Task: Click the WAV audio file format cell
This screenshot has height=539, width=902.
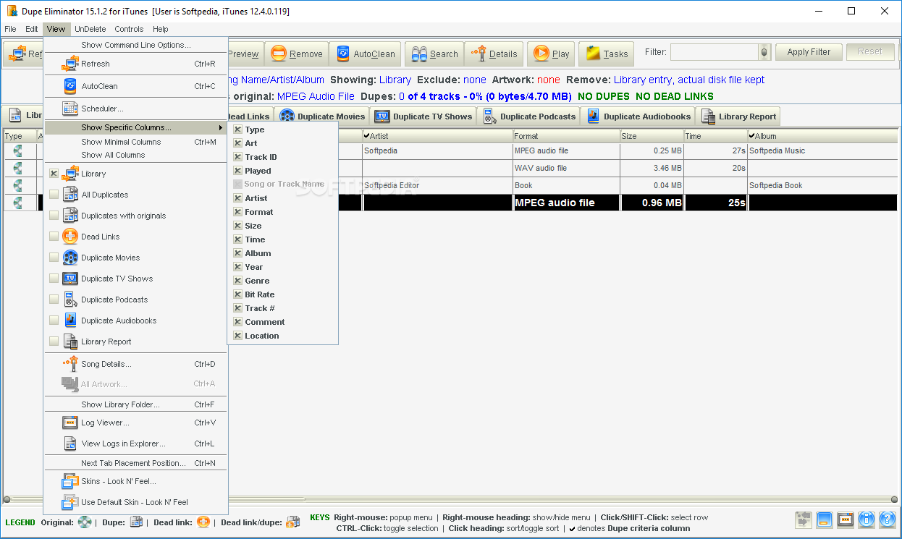Action: [565, 168]
